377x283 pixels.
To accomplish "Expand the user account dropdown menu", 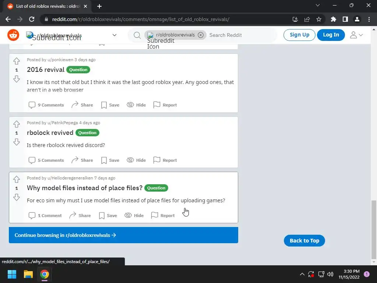I will click(356, 35).
